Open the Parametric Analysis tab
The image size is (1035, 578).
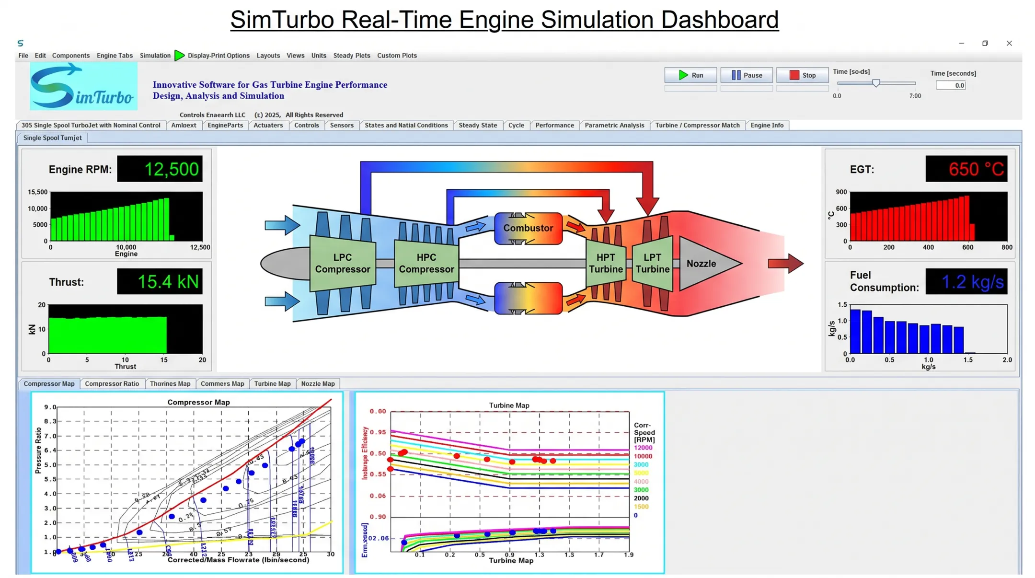point(614,126)
